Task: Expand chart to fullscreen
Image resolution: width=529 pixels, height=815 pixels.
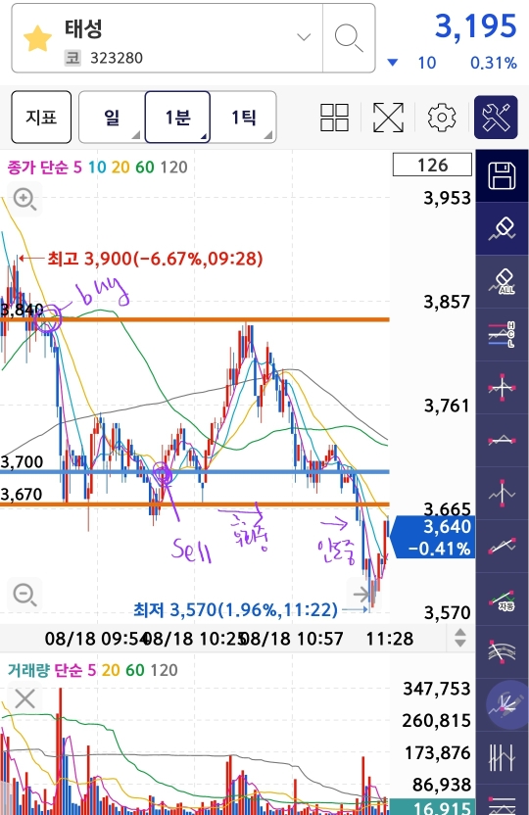Action: tap(388, 117)
